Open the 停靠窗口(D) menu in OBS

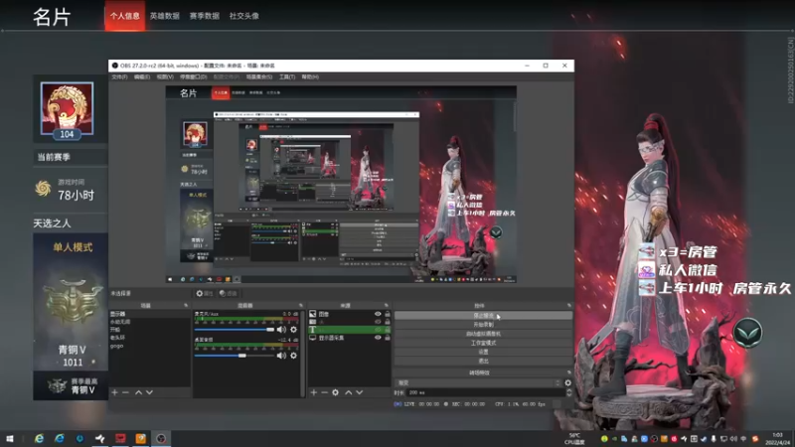[193, 77]
